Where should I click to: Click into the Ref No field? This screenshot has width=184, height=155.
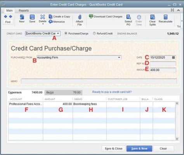(163, 64)
